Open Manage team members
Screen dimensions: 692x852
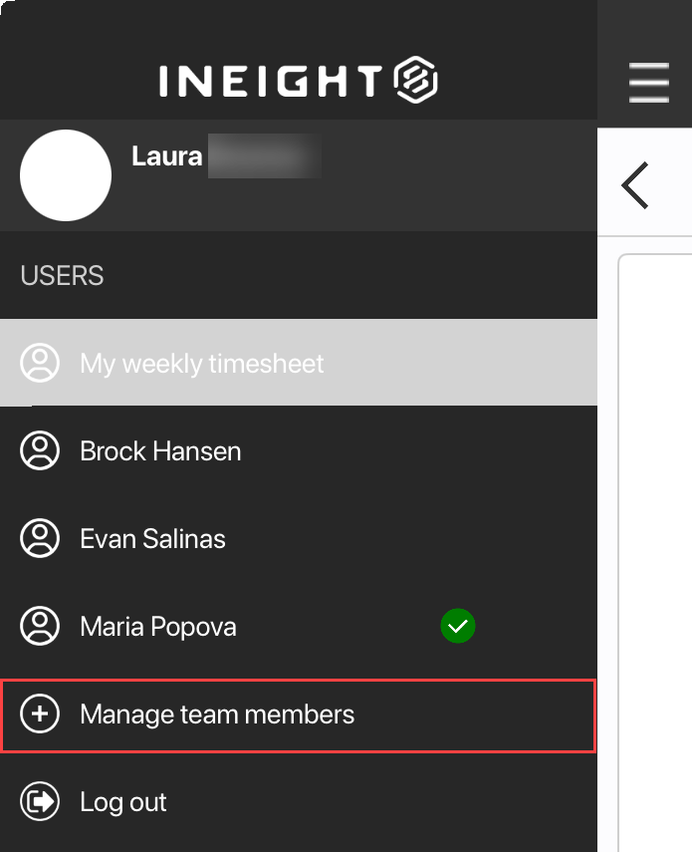(217, 714)
